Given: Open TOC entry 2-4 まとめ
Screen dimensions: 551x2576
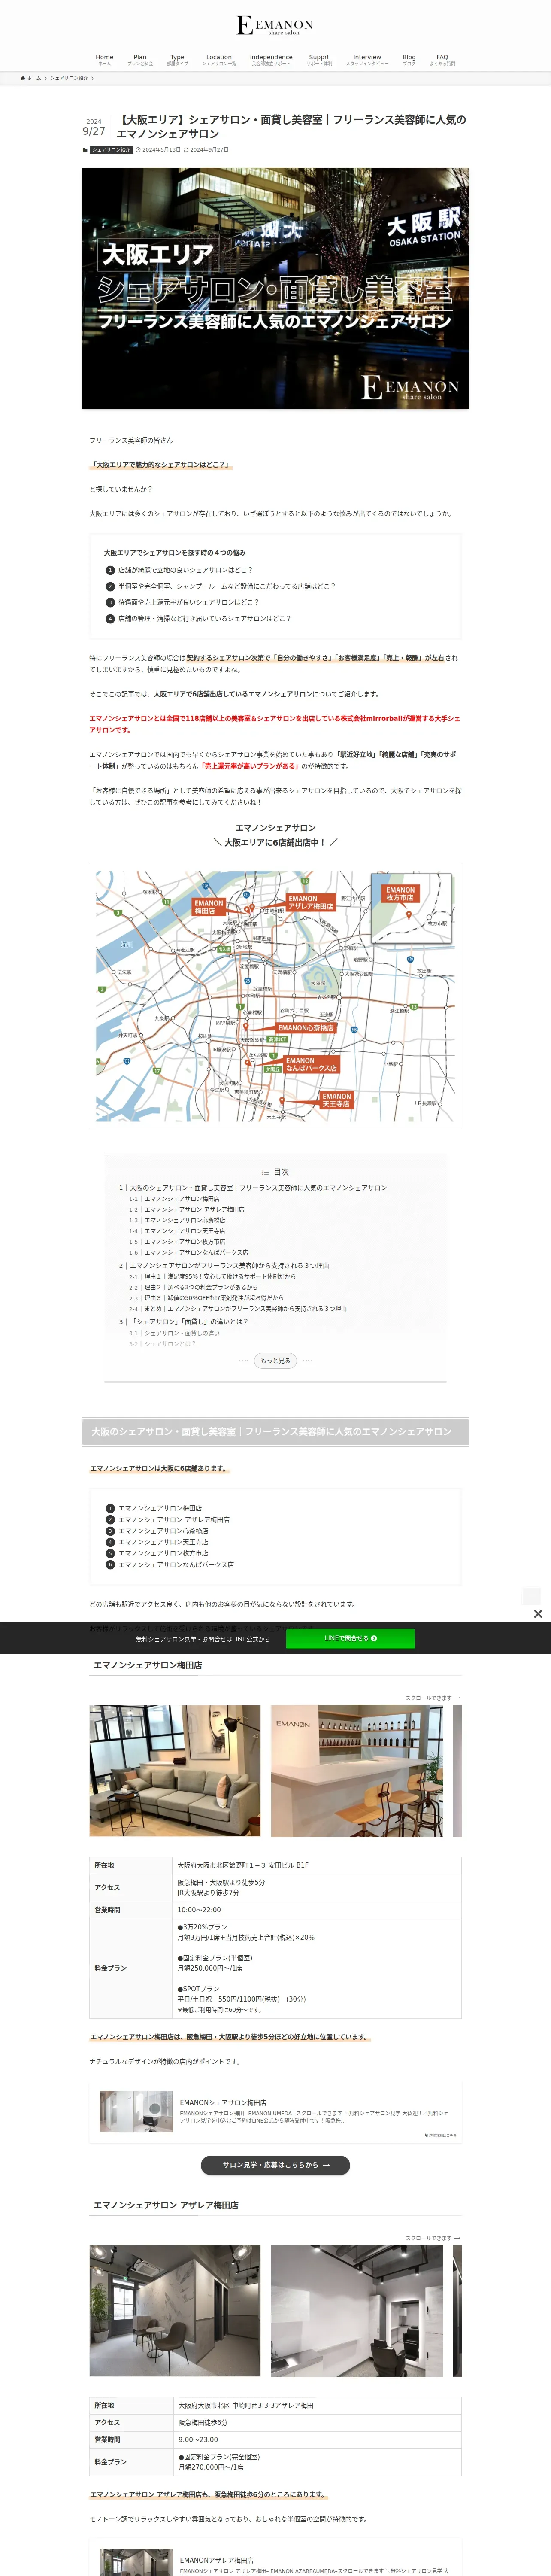Looking at the screenshot, I should click(x=245, y=1309).
